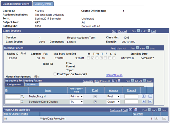Add row after Tester, Tracy M
The image size is (170, 123).
144,96
